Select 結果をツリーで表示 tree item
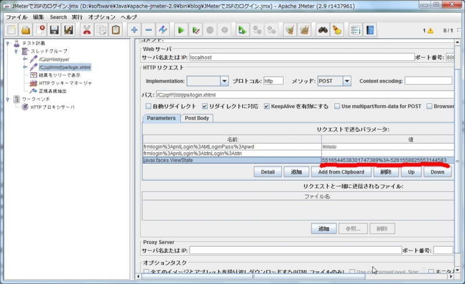This screenshot has width=465, height=284. click(59, 76)
